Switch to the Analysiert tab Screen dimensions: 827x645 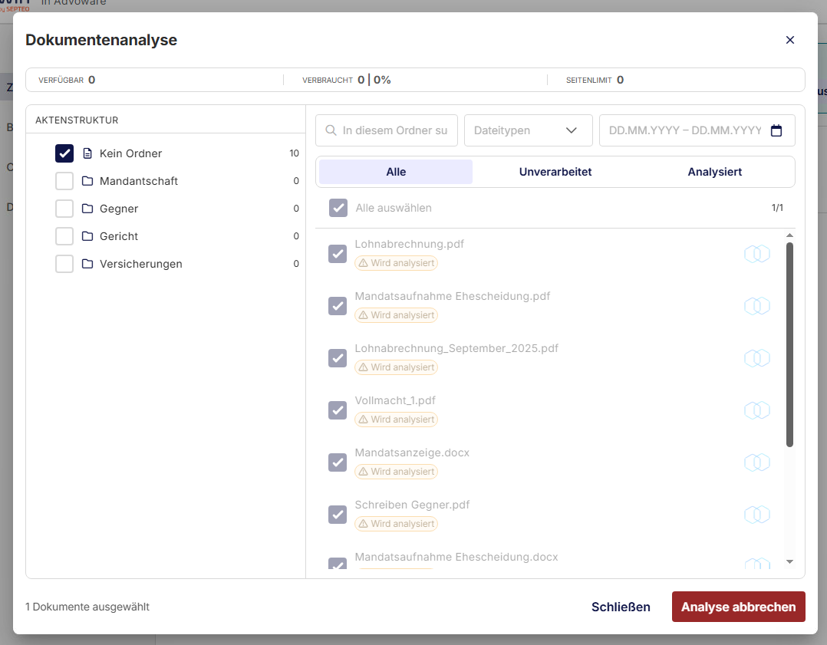point(715,172)
